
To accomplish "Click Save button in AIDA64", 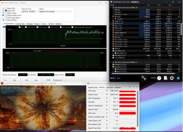I will coord(36,80).
